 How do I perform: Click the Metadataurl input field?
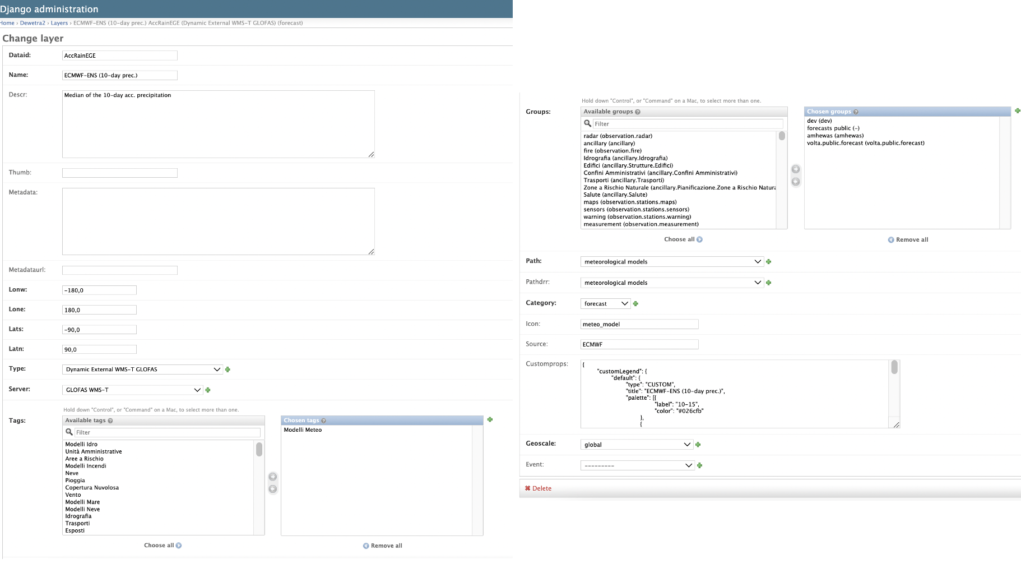[120, 270]
